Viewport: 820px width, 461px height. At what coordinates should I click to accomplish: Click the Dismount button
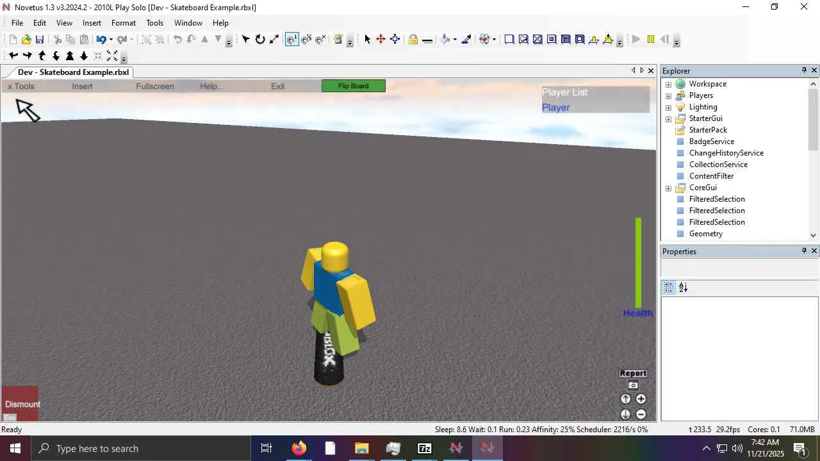click(20, 404)
